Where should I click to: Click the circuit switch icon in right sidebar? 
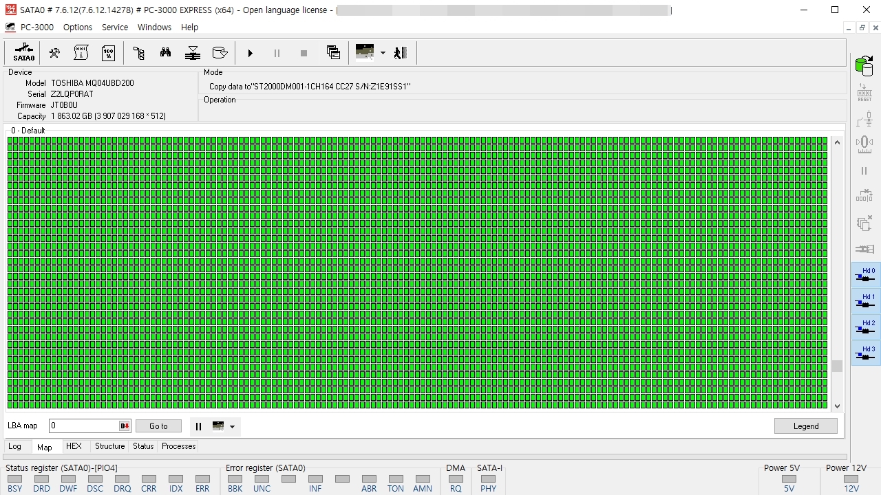[x=864, y=119]
